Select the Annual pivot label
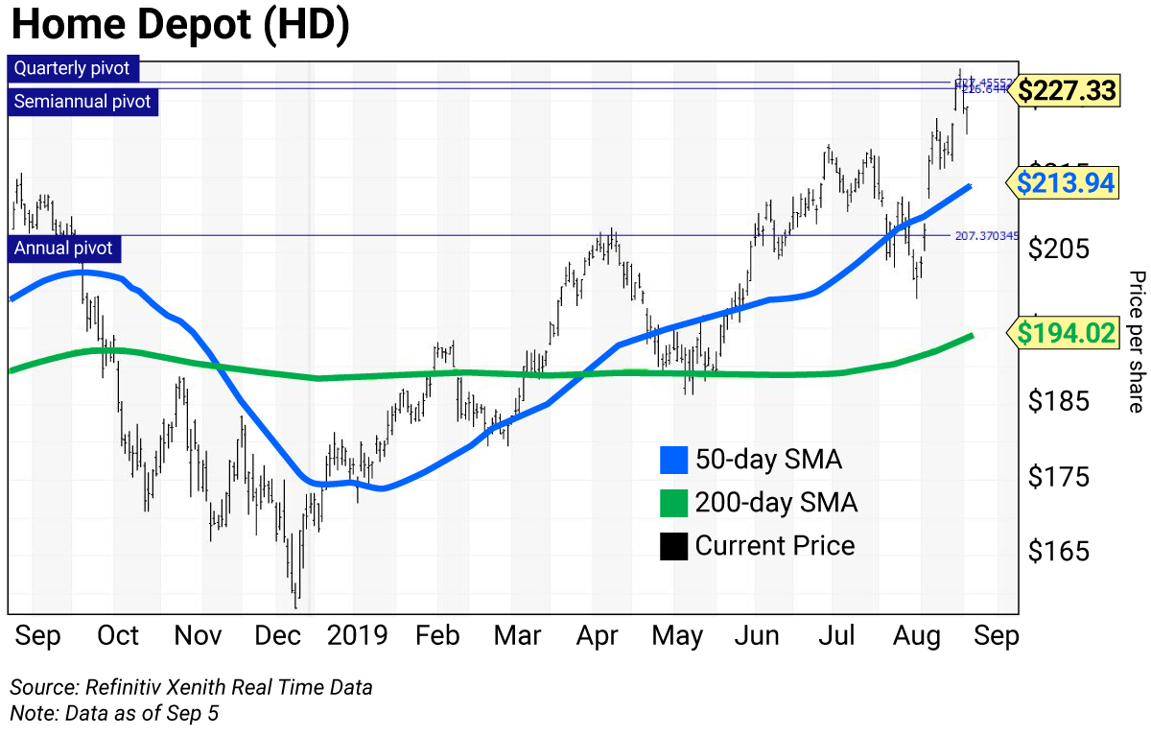The width and height of the screenshot is (1151, 736). (64, 249)
